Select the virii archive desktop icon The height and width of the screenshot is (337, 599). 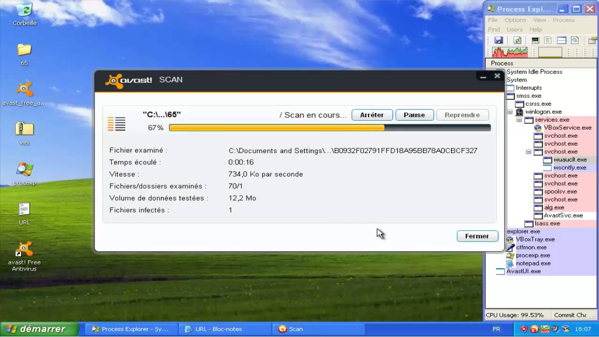click(x=24, y=133)
